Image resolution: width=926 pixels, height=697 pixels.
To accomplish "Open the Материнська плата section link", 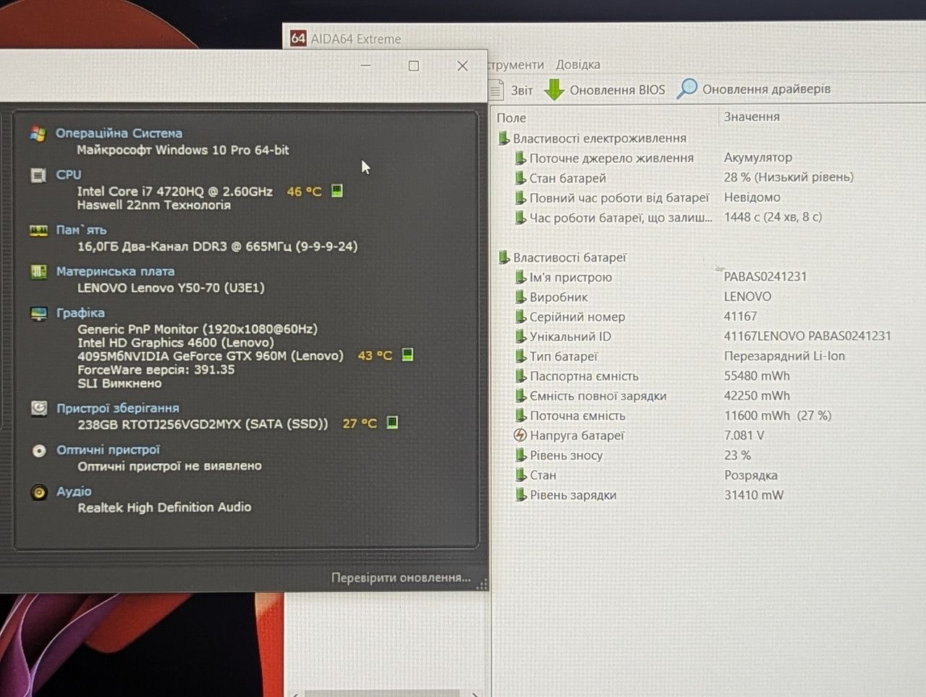I will [116, 271].
